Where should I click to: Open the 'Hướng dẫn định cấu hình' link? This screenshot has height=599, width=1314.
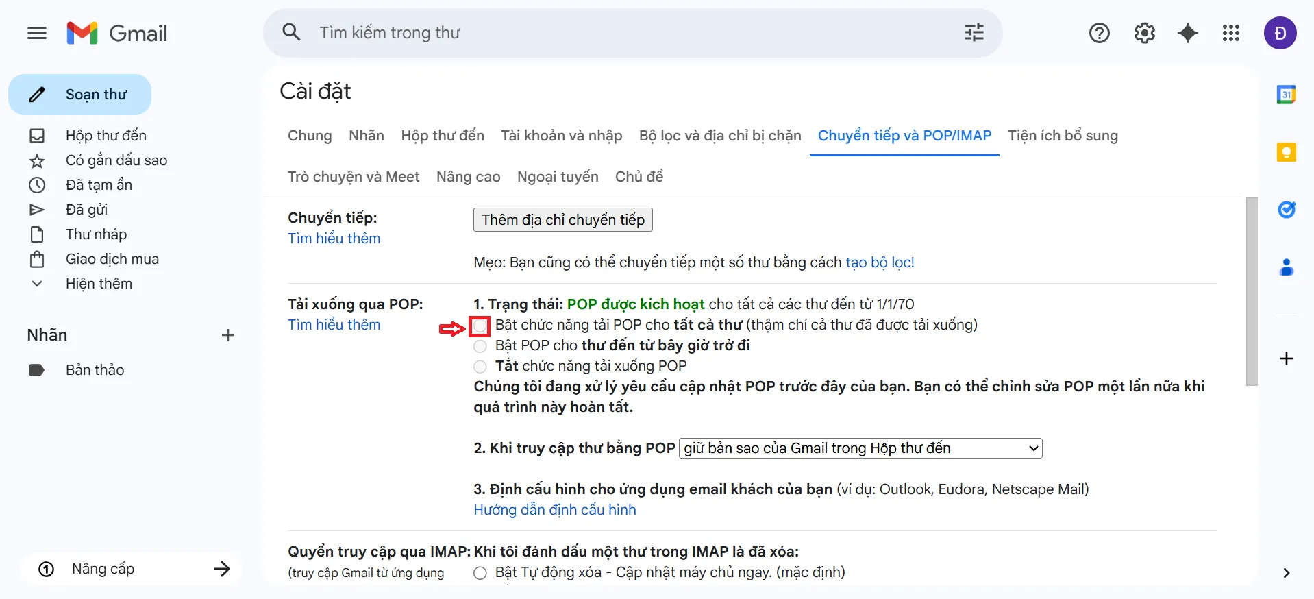click(554, 510)
